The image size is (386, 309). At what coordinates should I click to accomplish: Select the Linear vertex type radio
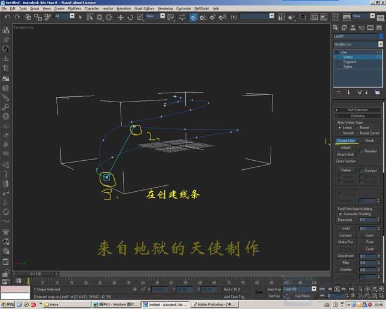tap(339, 127)
